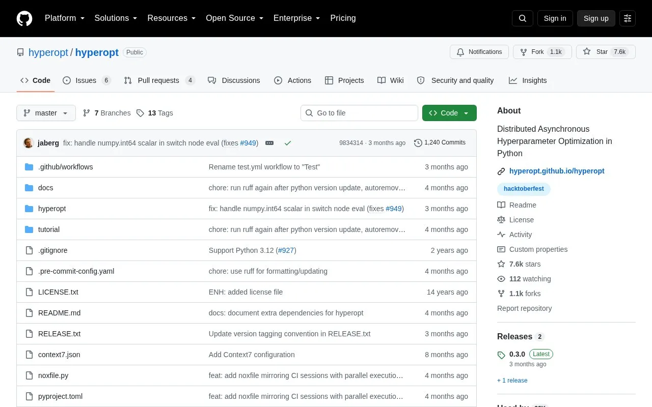Click the green check status icon
652x407 pixels.
(288, 143)
